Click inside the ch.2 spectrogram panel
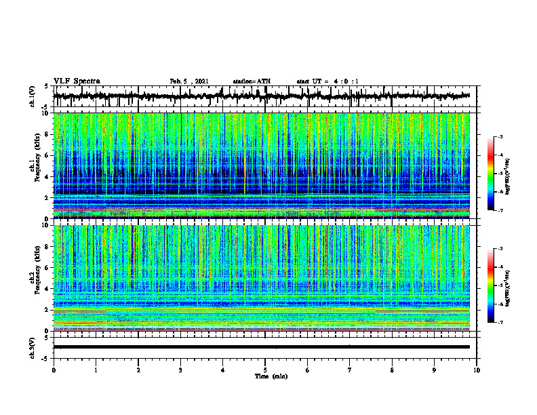Viewport: 537px width, 415px height. tap(262, 278)
